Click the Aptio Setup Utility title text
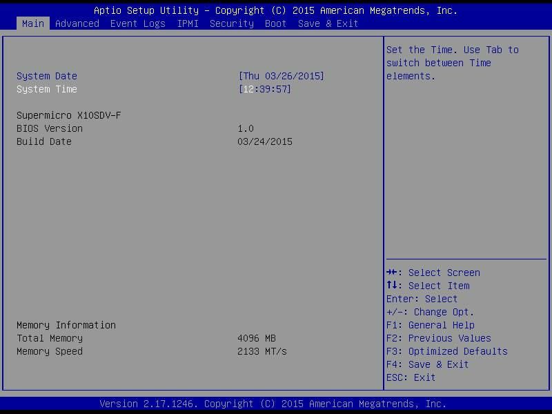 (x=275, y=10)
